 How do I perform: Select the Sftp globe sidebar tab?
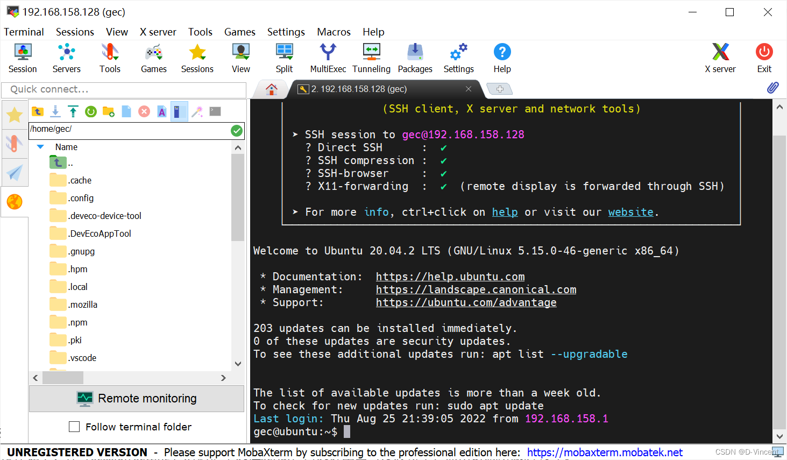click(15, 202)
